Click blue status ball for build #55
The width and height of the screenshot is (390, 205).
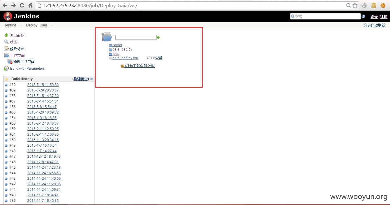point(6,113)
